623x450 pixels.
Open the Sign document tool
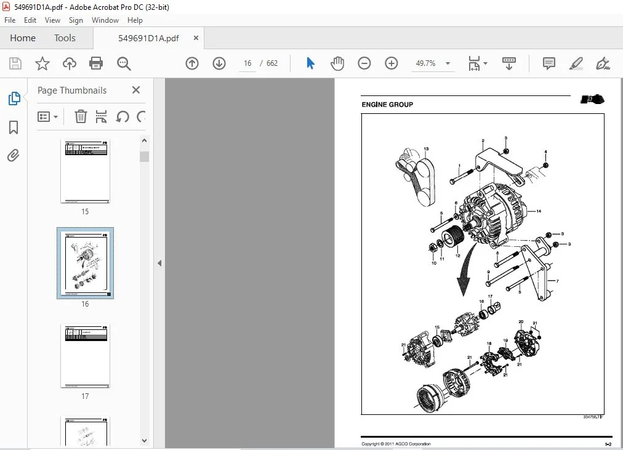603,63
